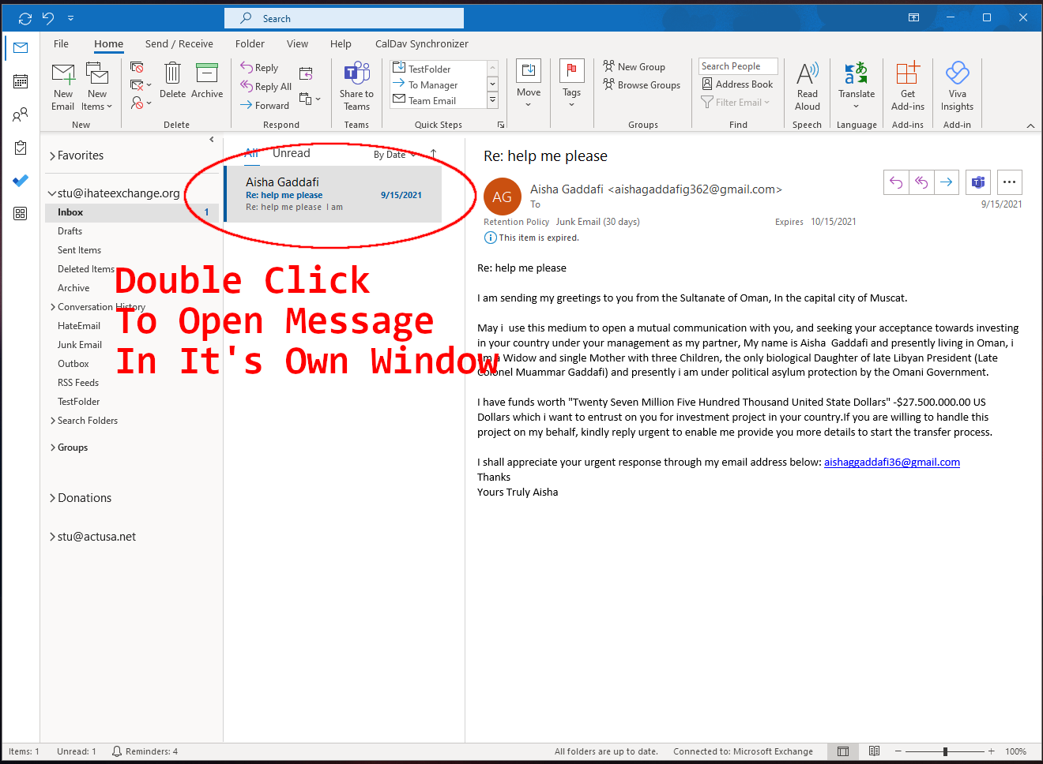Open the New Items dropdown
Screen dimensions: 1043x764
tap(97, 85)
